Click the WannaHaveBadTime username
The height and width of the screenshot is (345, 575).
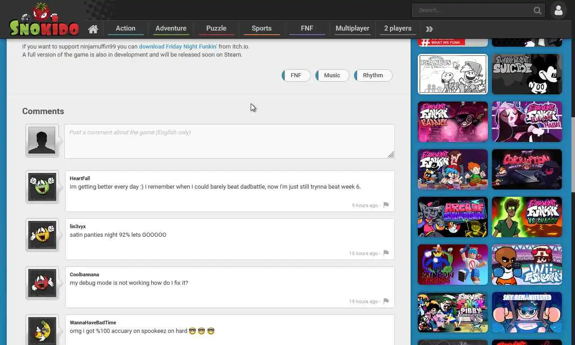(93, 323)
